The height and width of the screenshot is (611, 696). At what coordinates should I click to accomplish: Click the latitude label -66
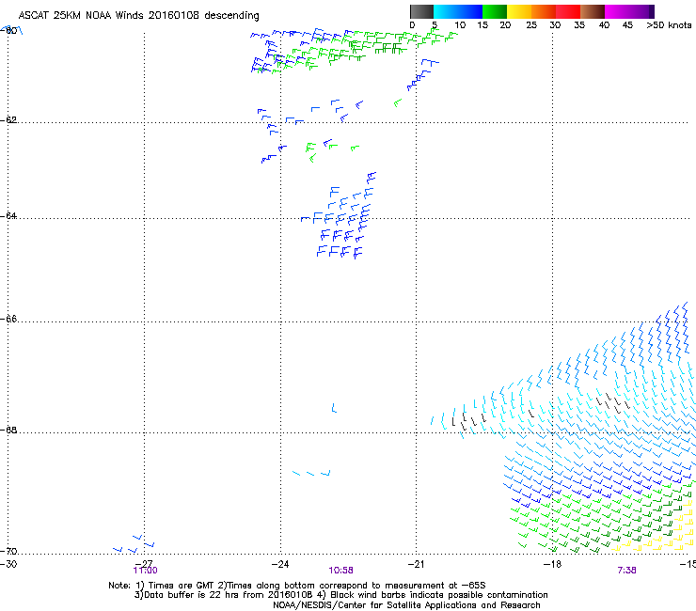coord(9,319)
